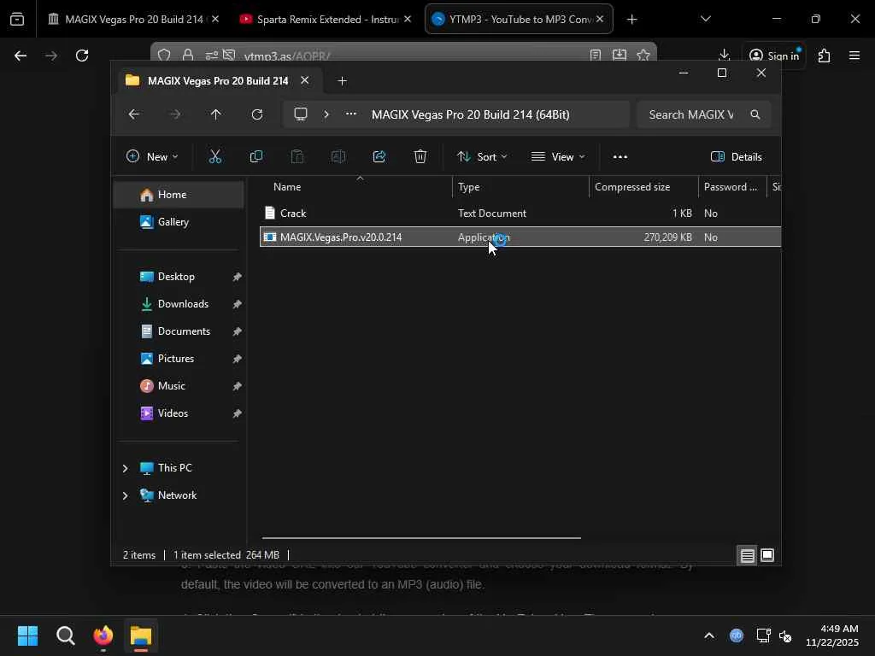Click the Share icon in Explorer toolbar
875x656 pixels.
pyautogui.click(x=379, y=157)
